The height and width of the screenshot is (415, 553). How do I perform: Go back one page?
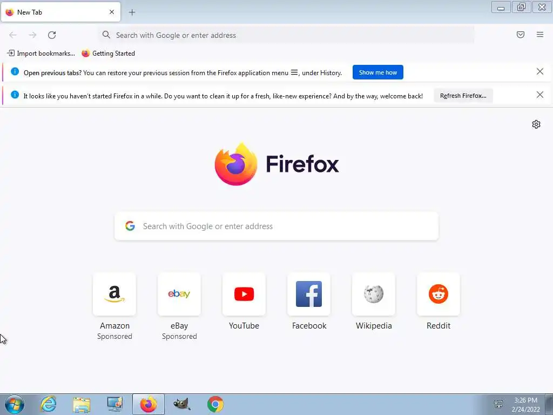coord(13,35)
